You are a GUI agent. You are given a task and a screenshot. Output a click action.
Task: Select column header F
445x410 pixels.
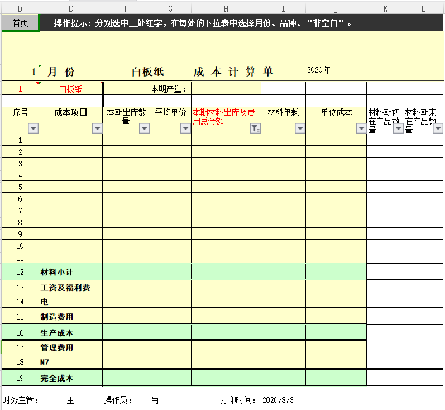click(126, 9)
